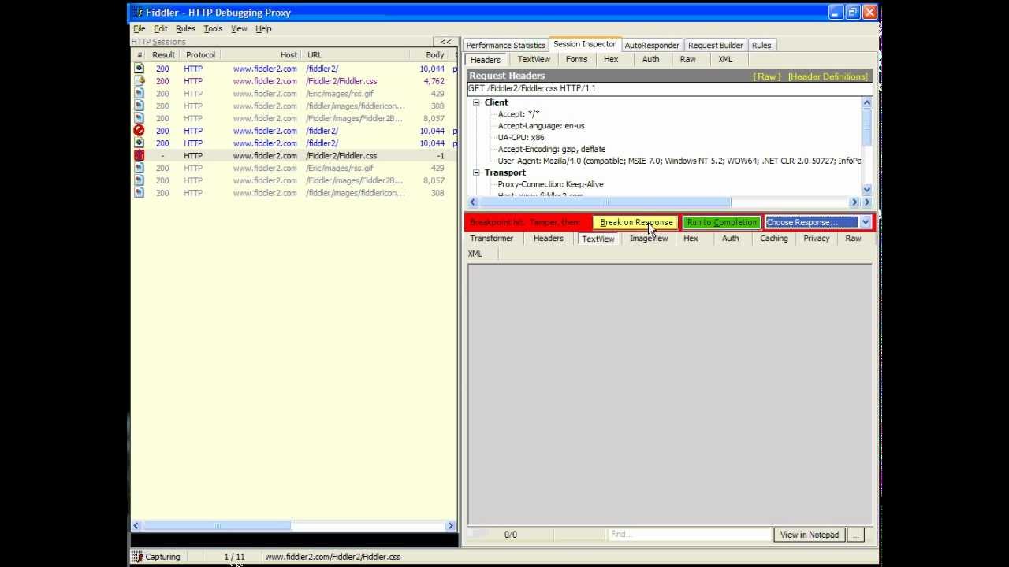Click the rss.gif image icon directly below the breakpoint row
1009x567 pixels.
(139, 169)
